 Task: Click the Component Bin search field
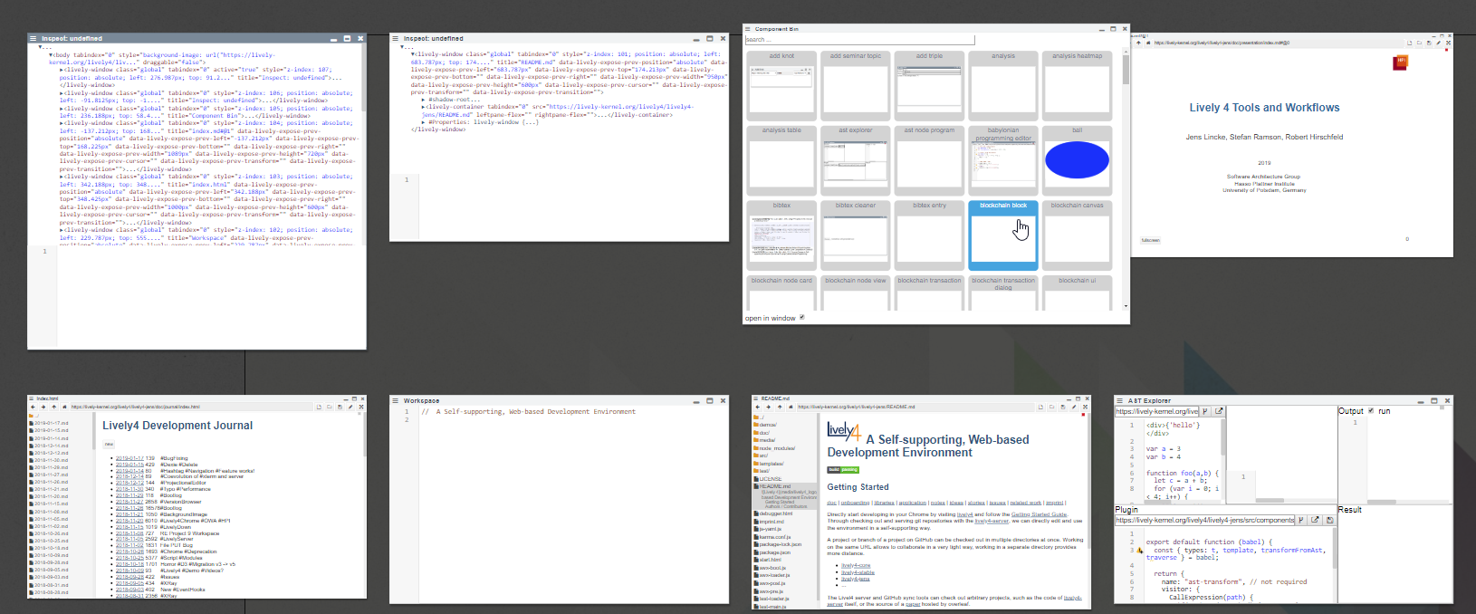(x=858, y=40)
